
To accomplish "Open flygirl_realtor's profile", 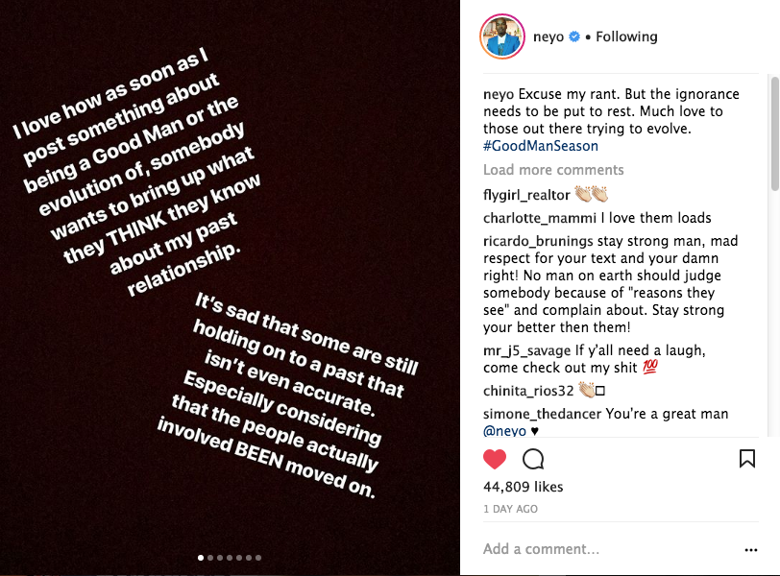I will (526, 194).
